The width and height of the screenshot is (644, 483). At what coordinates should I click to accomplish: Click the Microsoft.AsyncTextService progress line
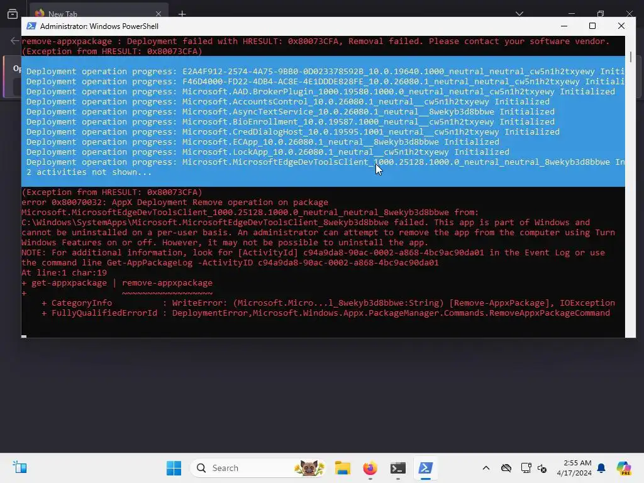coord(291,112)
